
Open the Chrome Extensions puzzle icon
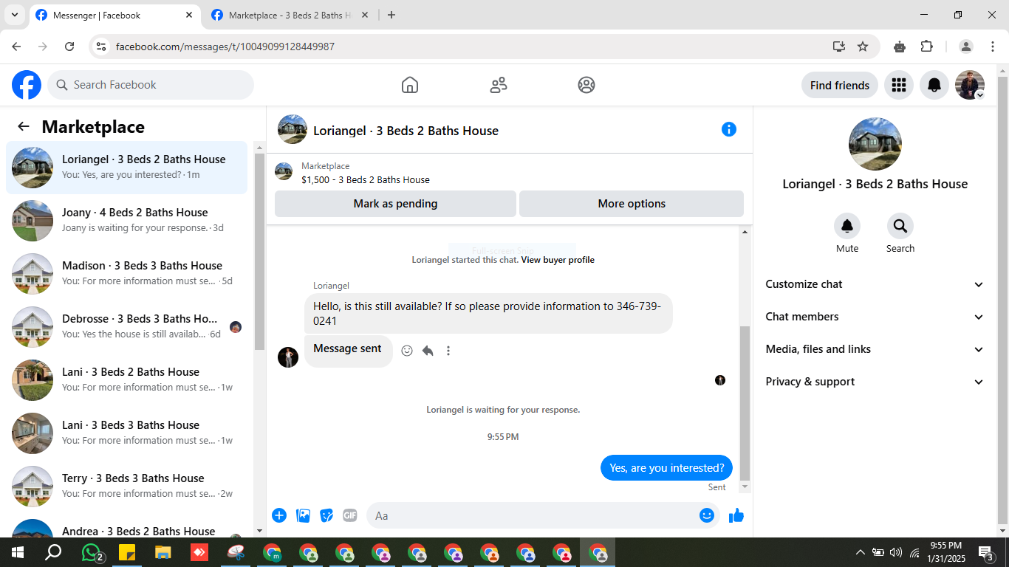click(x=927, y=47)
